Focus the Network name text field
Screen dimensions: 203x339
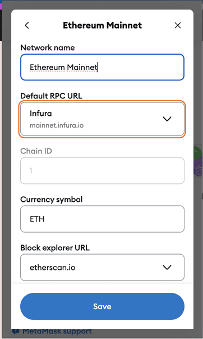coord(102,67)
